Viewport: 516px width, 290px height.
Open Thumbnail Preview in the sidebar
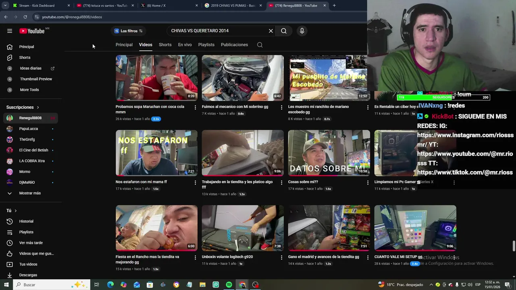click(31, 79)
